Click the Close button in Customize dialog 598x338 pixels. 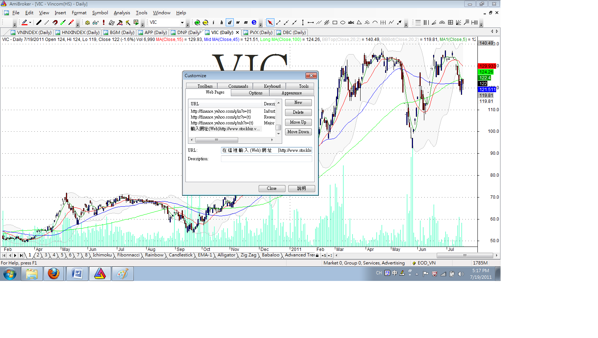272,188
